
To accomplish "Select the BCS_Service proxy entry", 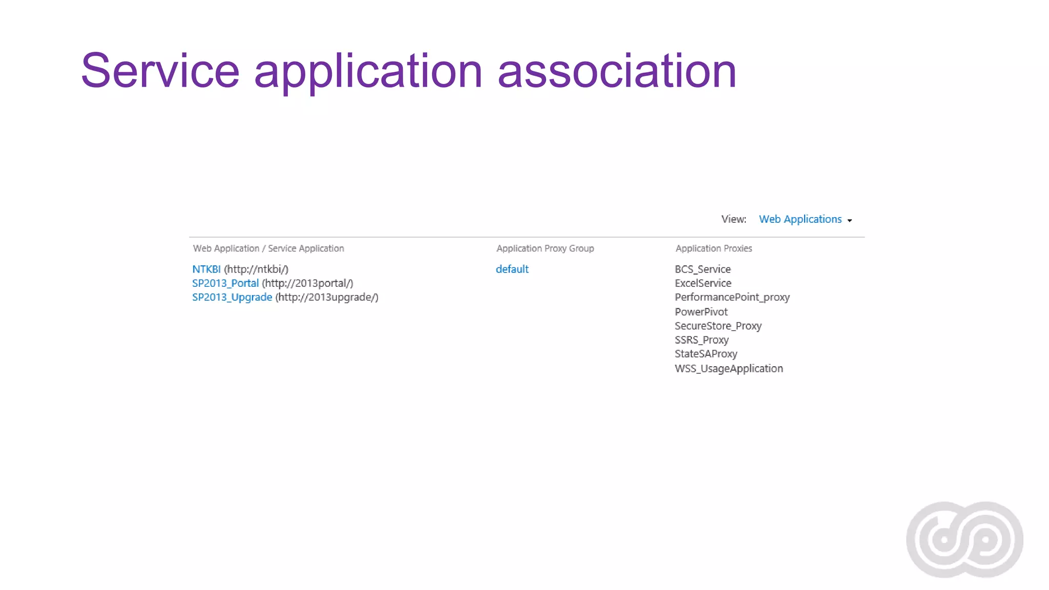I will click(703, 269).
